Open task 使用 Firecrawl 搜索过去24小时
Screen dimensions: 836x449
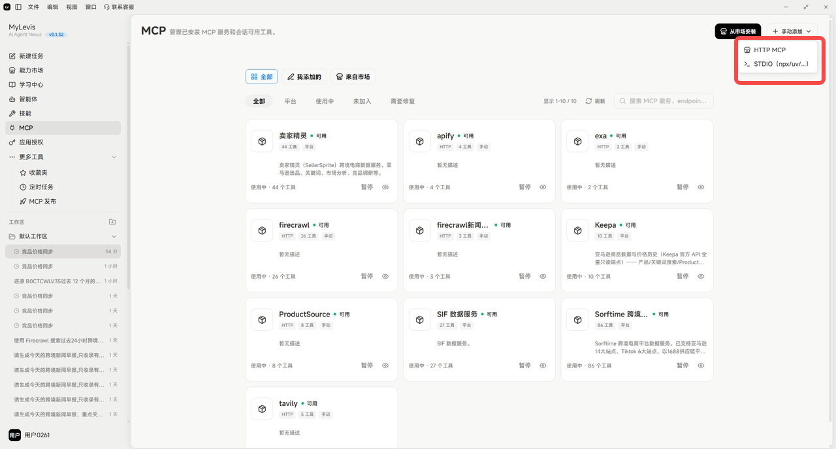pyautogui.click(x=63, y=341)
